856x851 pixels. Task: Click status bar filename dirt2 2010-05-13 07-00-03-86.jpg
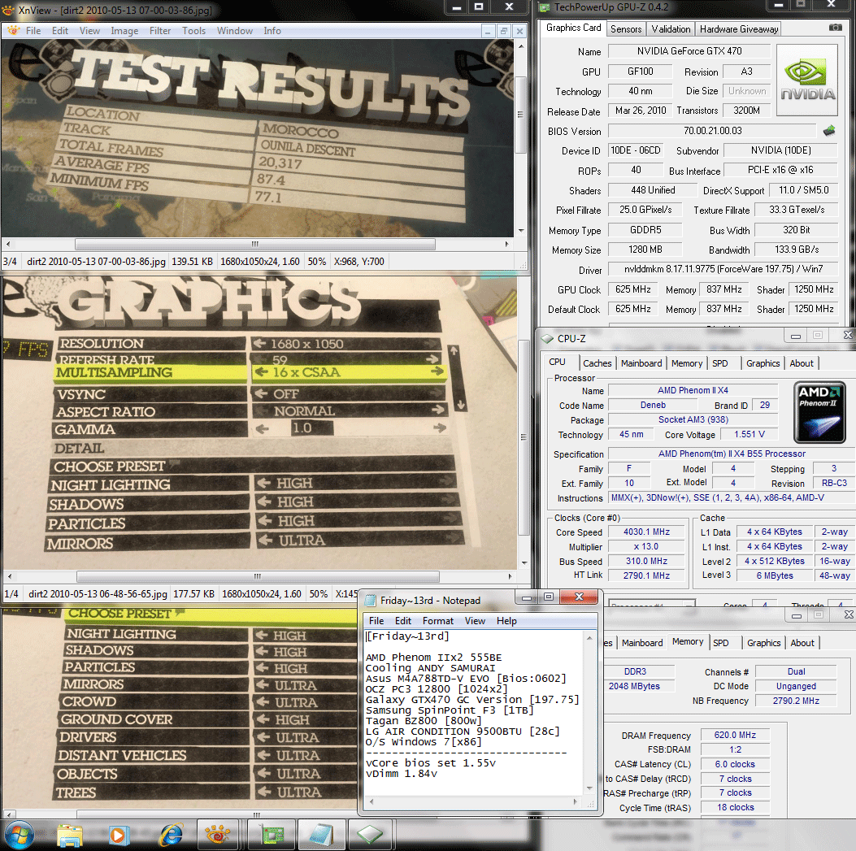tap(96, 262)
